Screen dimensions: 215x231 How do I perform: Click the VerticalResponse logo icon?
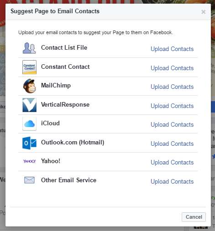29,105
